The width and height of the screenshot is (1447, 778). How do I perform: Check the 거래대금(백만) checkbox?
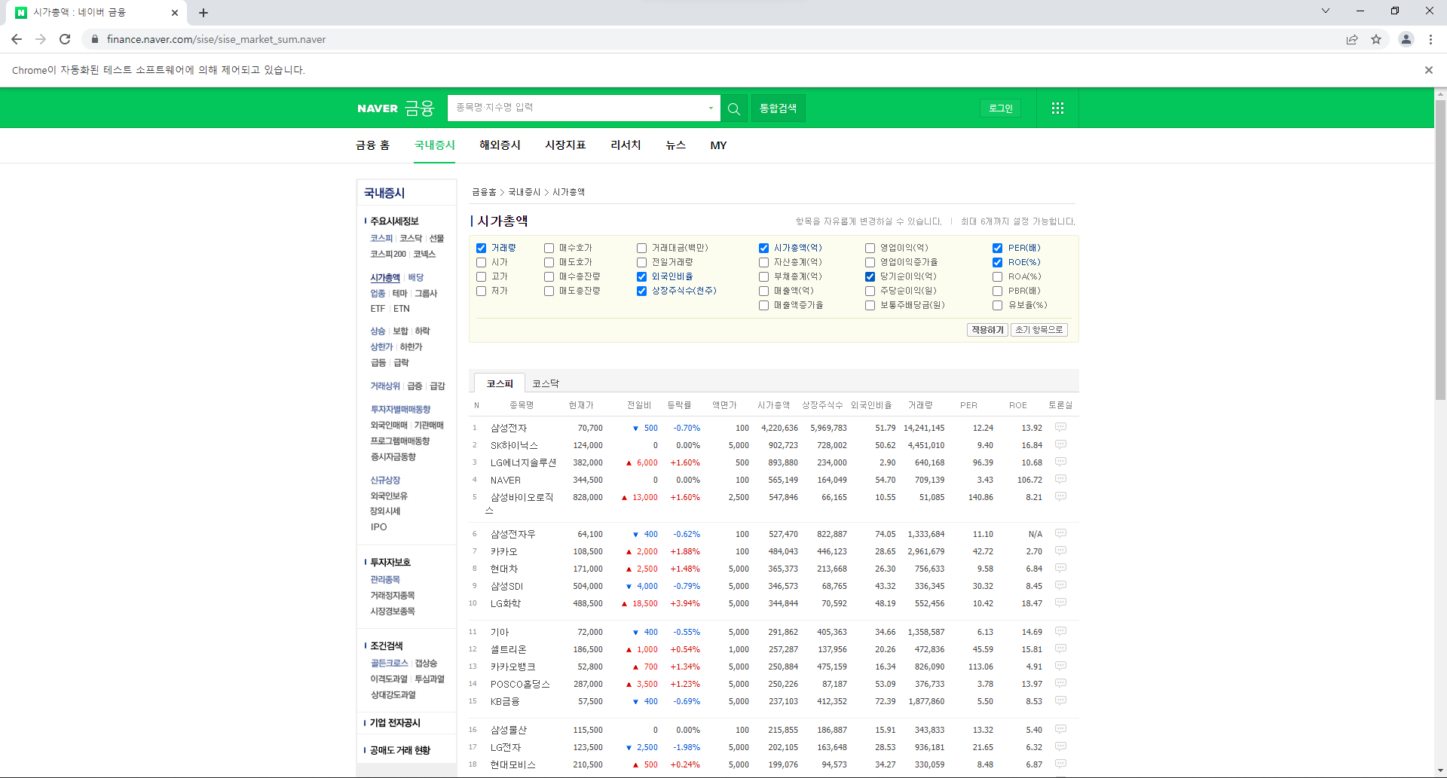pos(641,248)
